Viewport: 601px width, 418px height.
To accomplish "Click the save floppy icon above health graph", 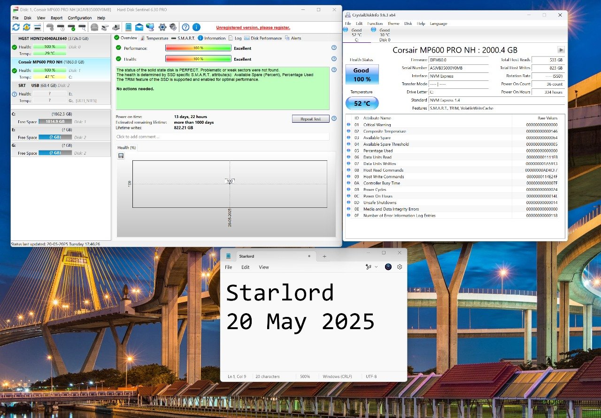I will coord(121,156).
